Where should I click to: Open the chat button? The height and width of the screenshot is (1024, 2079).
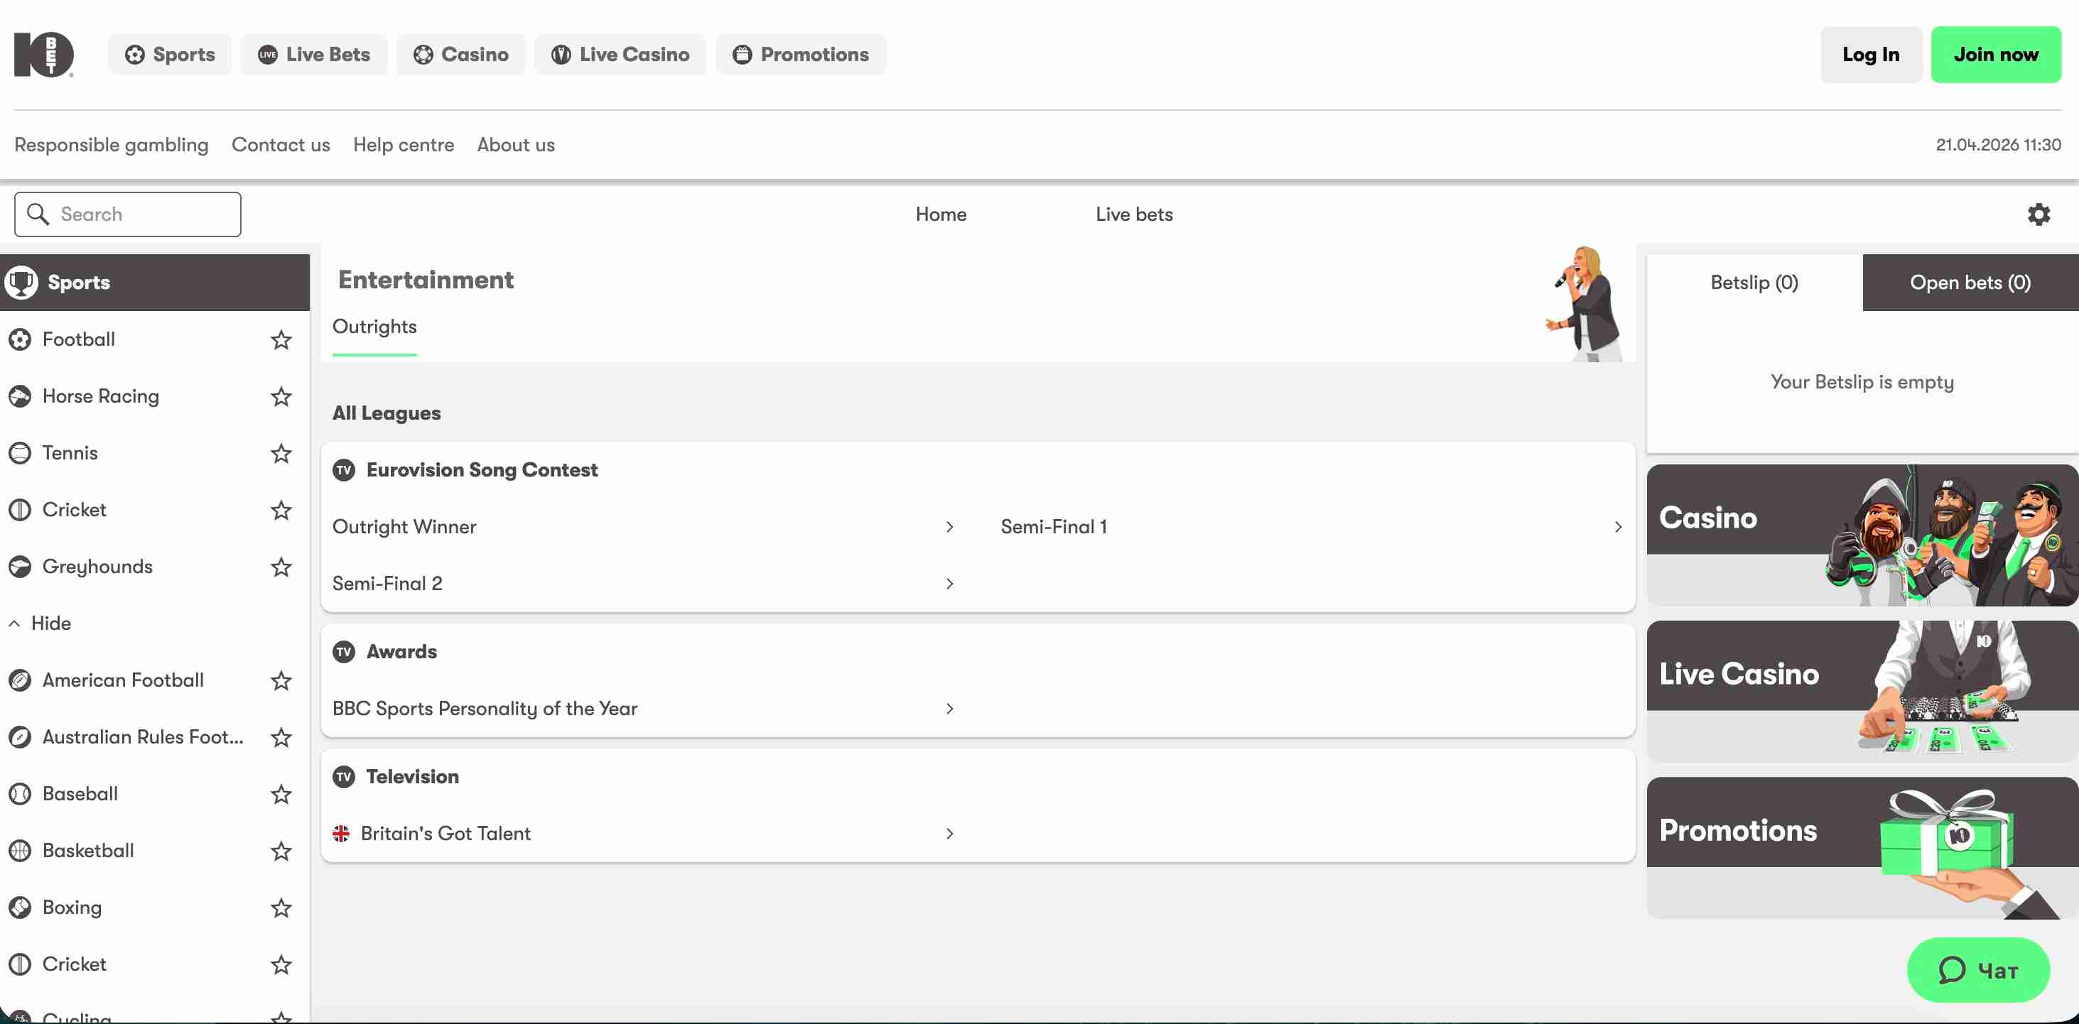point(1978,970)
